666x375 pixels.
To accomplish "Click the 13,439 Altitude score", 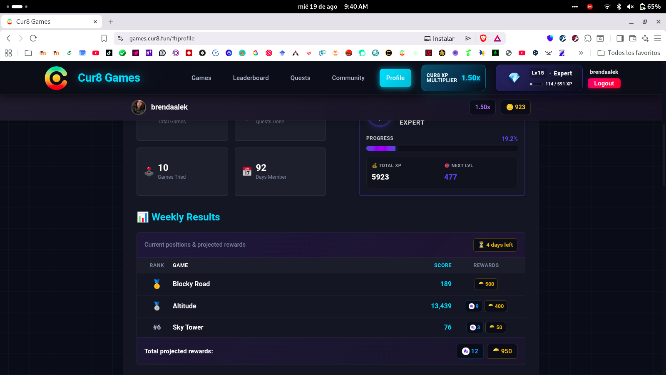I will coord(441,306).
